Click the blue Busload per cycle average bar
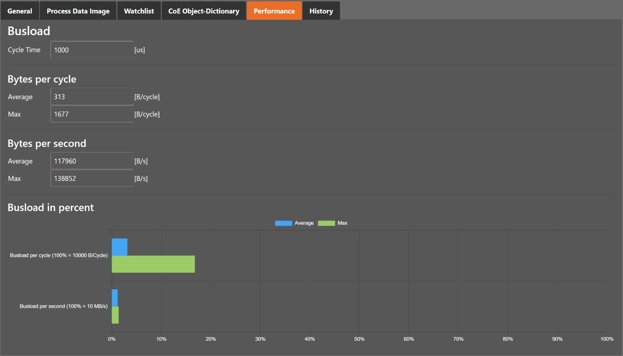Screen dimensions: 623x356 pyautogui.click(x=119, y=247)
